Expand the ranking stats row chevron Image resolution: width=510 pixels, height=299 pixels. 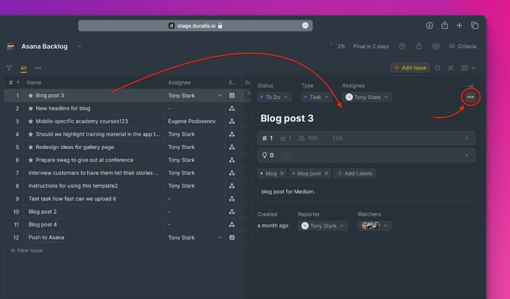[x=467, y=138]
